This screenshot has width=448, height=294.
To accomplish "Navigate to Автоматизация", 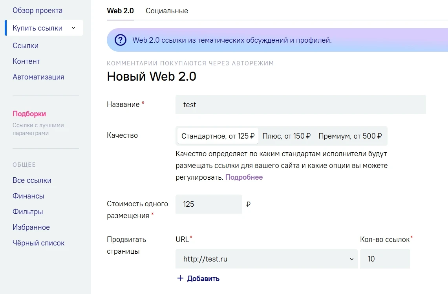I will click(38, 77).
